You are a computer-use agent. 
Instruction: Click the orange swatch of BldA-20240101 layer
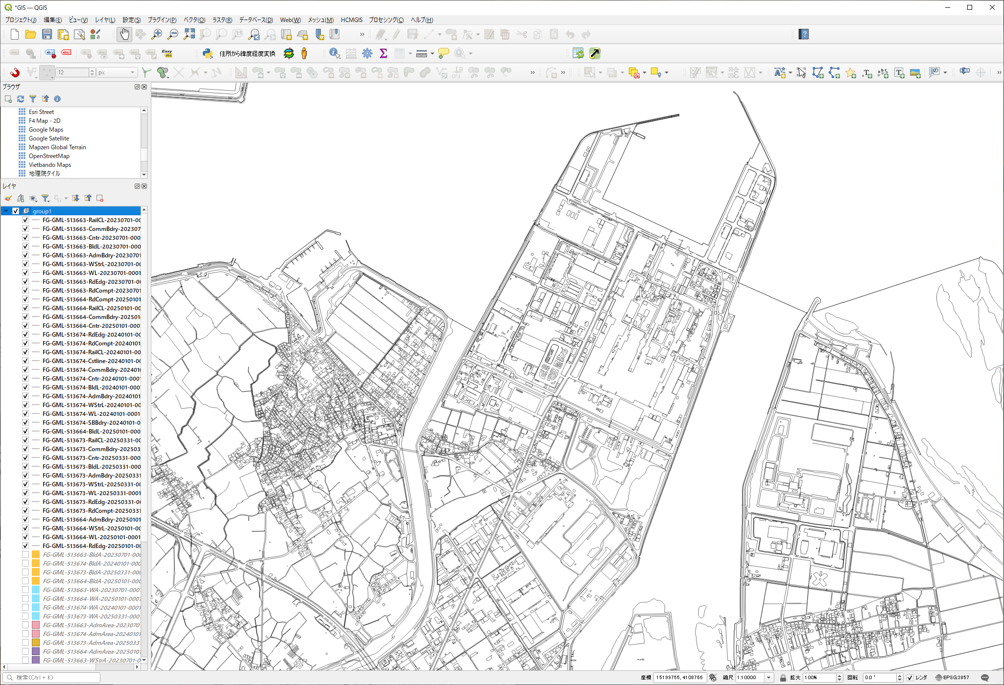pos(36,563)
